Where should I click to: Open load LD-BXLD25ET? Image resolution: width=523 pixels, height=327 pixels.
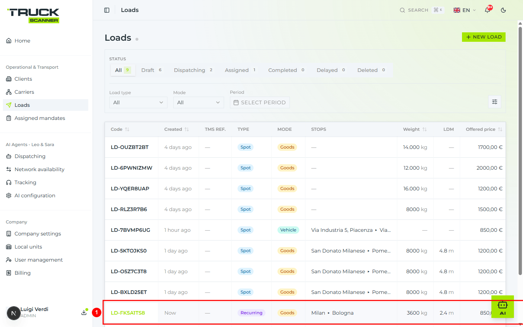coord(129,292)
